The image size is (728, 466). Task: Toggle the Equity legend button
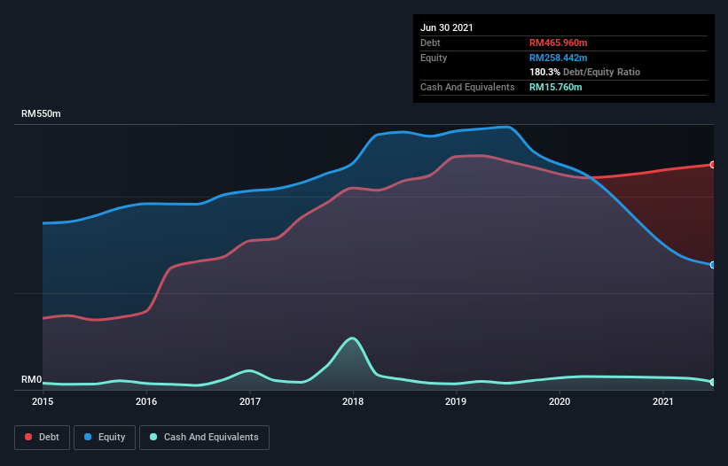point(105,438)
